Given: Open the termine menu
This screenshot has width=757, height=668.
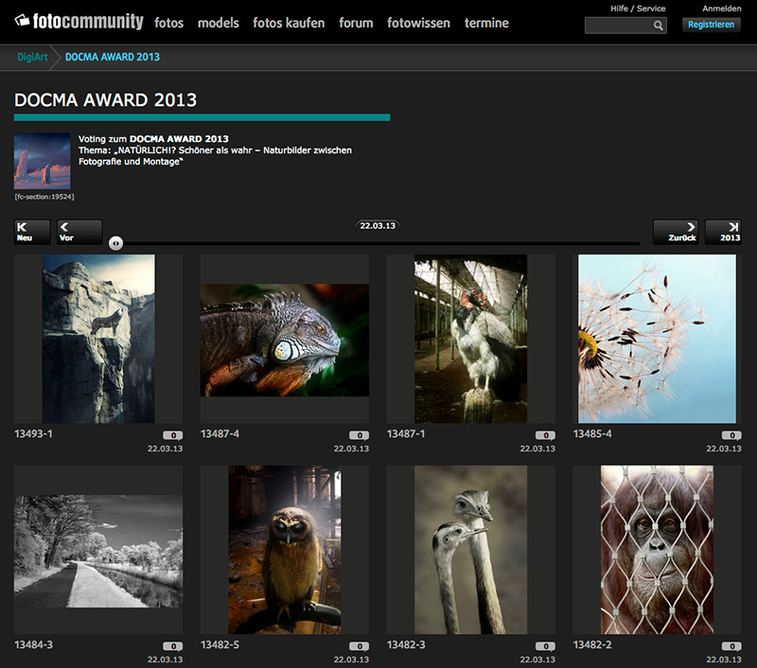Looking at the screenshot, I should [486, 23].
